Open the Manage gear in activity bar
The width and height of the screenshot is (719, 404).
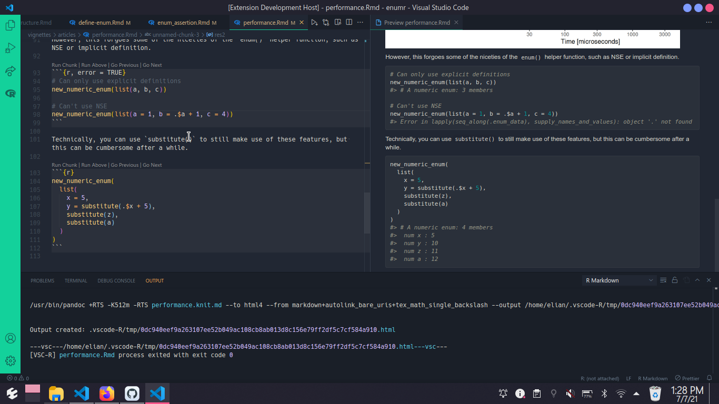(10, 361)
